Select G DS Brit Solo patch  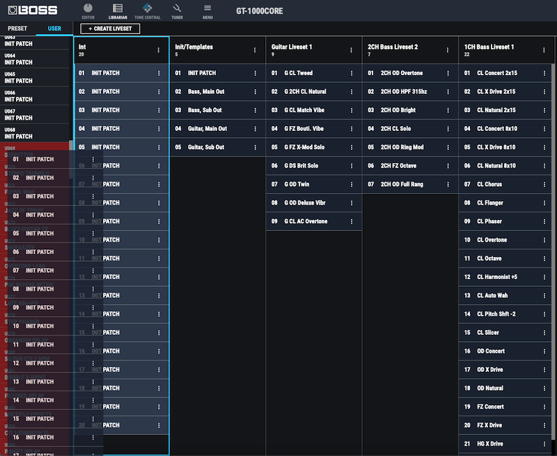(314, 166)
